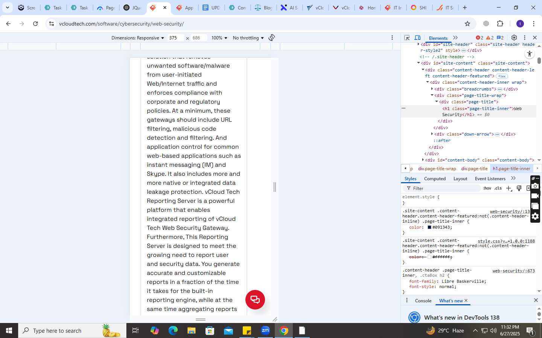
Task: Open the Chrome extensions puzzle icon
Action: (500, 24)
